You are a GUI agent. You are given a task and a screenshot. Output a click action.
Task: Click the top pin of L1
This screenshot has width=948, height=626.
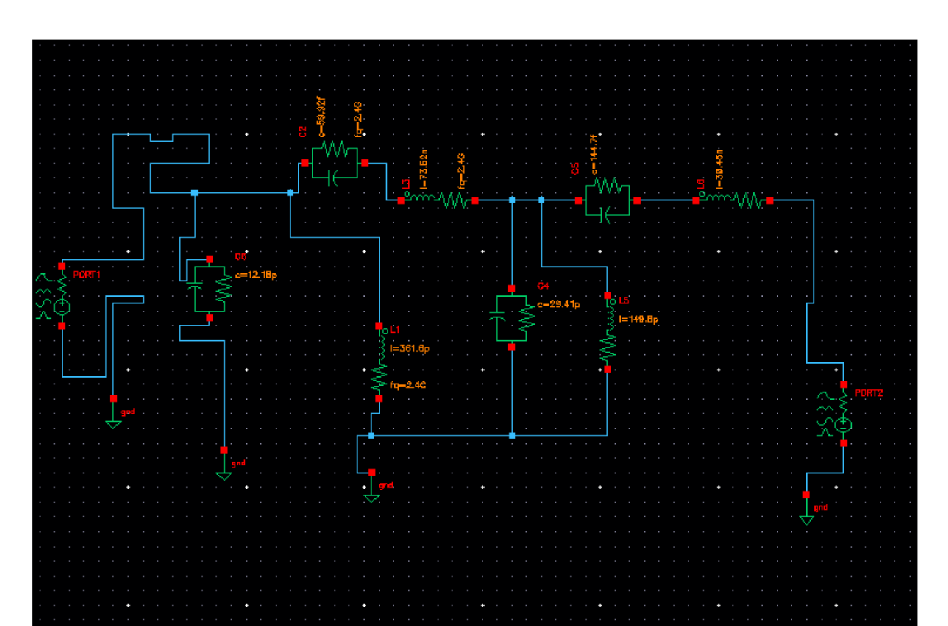(378, 326)
